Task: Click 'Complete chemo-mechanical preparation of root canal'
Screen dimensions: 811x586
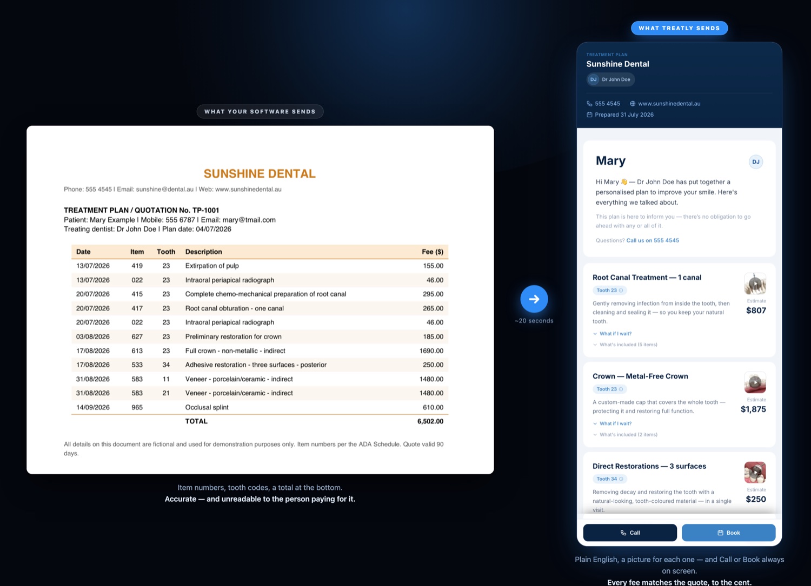Action: pyautogui.click(x=265, y=294)
